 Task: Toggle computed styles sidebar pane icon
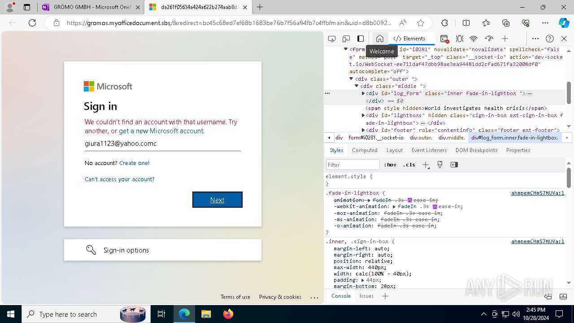(454, 165)
